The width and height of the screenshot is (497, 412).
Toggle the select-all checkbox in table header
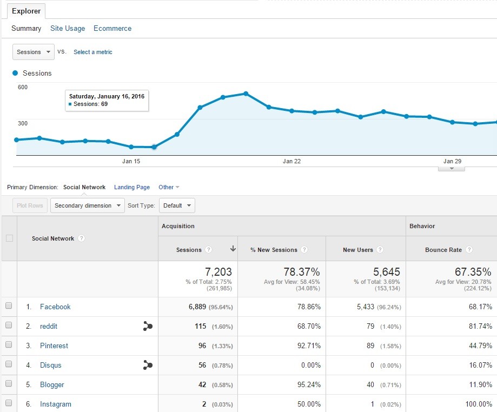click(x=9, y=238)
